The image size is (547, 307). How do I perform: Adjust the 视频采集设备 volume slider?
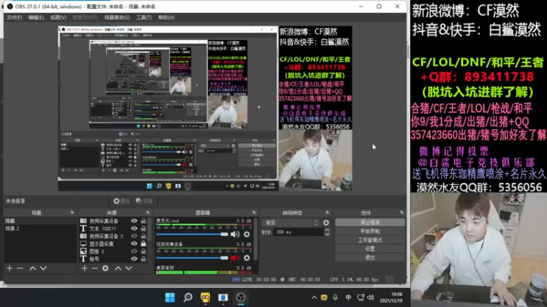coord(192,258)
